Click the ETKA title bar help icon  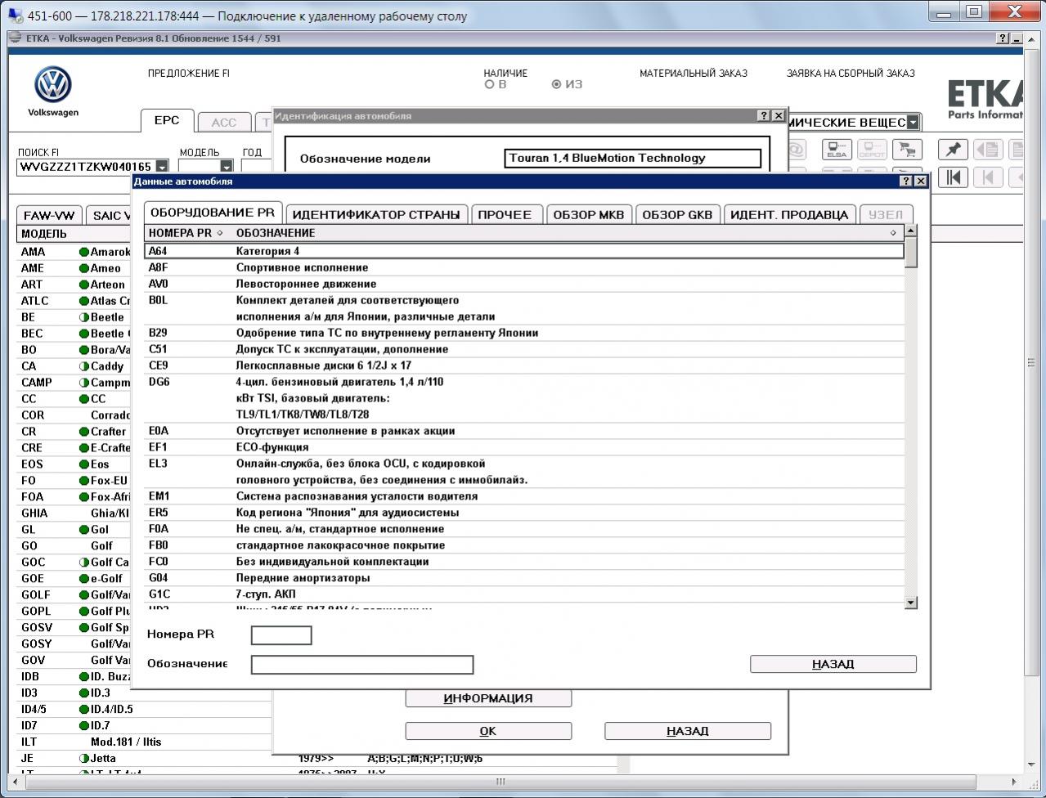click(1003, 38)
